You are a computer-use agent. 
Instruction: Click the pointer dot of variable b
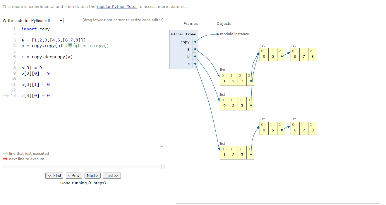[195, 56]
